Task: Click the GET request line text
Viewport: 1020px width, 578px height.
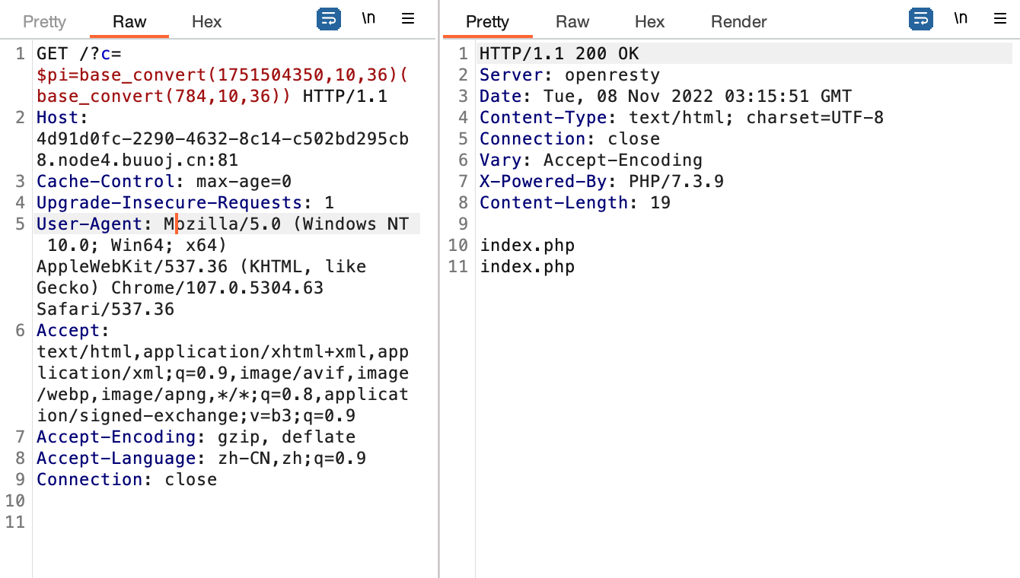Action: pyautogui.click(x=79, y=54)
